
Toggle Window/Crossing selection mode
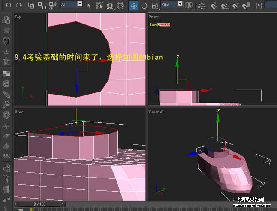point(120,6)
